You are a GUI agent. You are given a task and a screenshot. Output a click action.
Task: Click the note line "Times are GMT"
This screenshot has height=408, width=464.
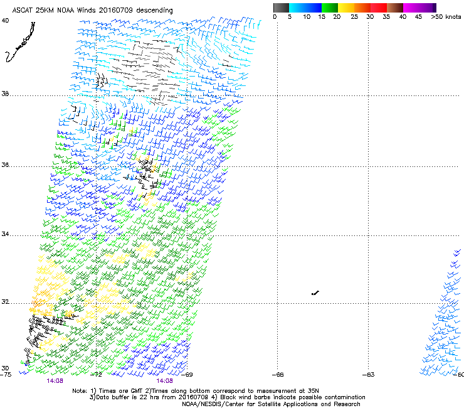click(x=121, y=391)
